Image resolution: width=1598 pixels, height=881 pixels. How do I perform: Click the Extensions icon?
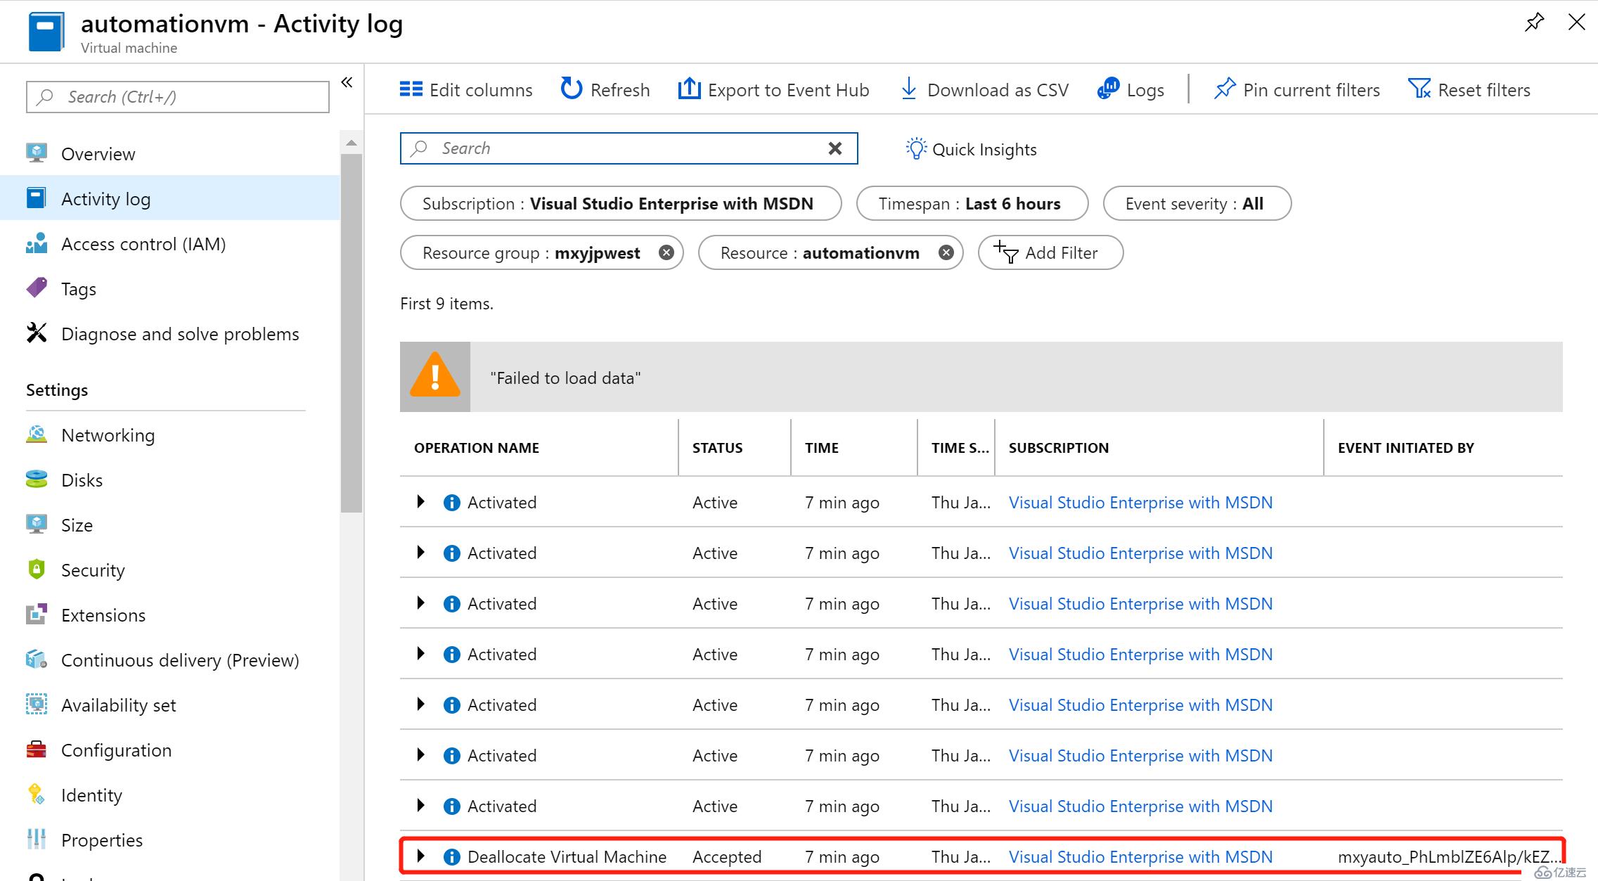(37, 615)
